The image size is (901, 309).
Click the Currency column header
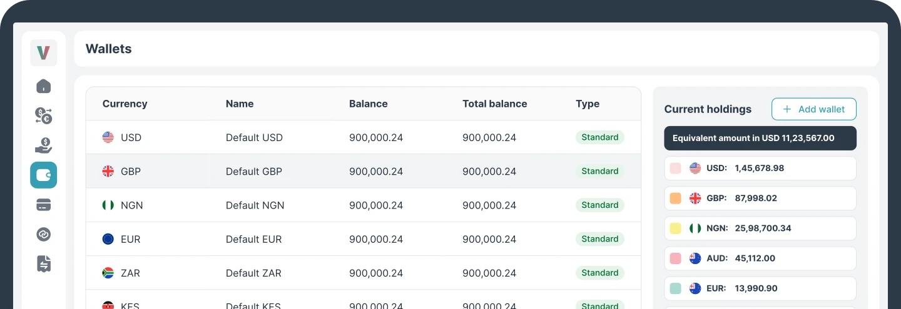[125, 104]
